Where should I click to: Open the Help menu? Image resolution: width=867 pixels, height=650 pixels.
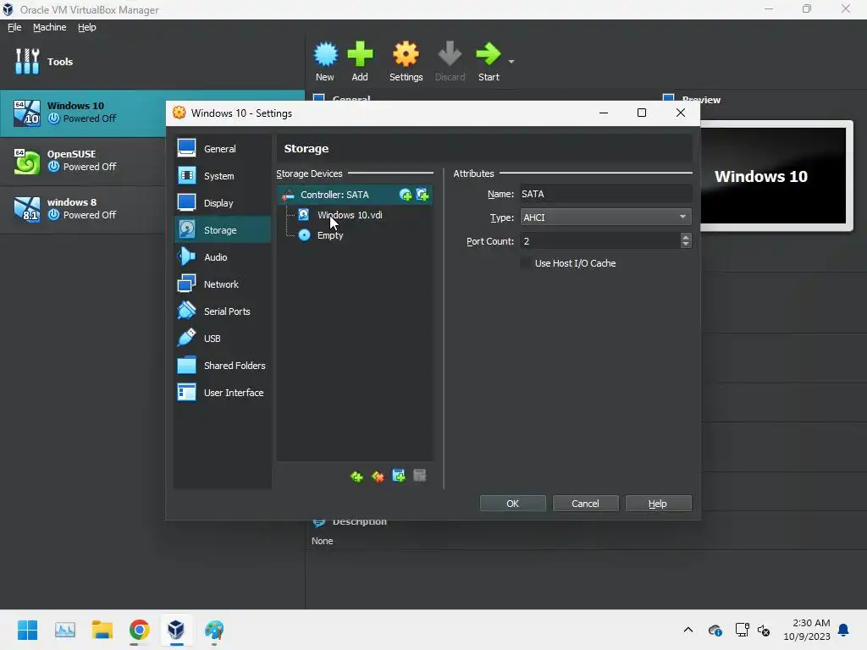click(x=87, y=27)
